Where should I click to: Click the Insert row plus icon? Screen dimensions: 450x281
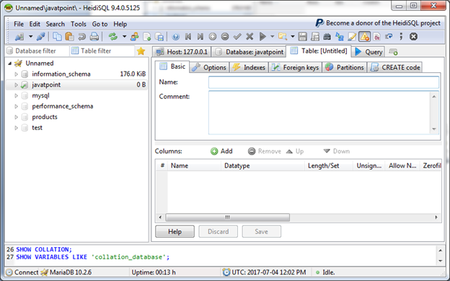pyautogui.click(x=213, y=37)
